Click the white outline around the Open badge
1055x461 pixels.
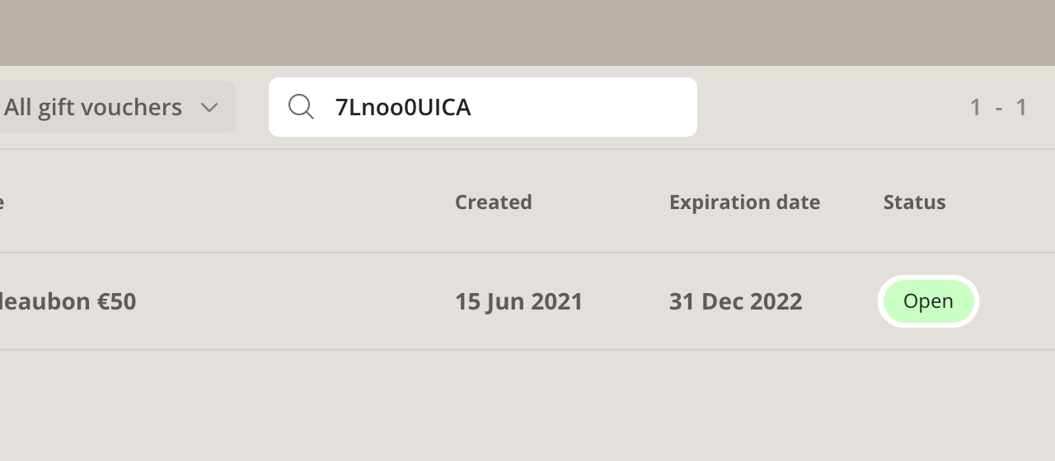click(928, 277)
